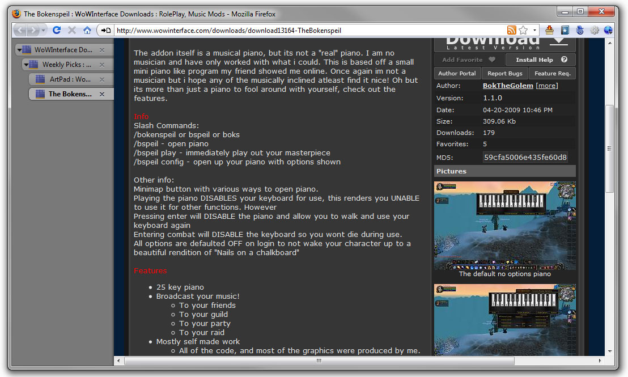This screenshot has height=377, width=628.
Task: Click the vertical scrollbar down arrow
Action: (609, 351)
